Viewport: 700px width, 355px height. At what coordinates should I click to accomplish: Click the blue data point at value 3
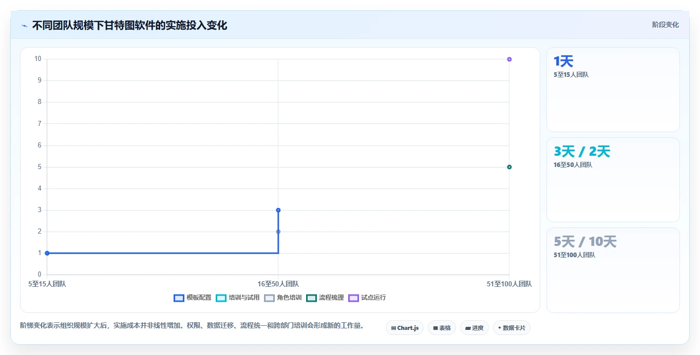pos(278,210)
